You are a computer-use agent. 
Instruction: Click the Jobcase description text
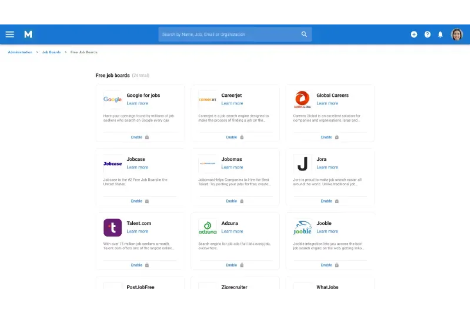(x=135, y=182)
